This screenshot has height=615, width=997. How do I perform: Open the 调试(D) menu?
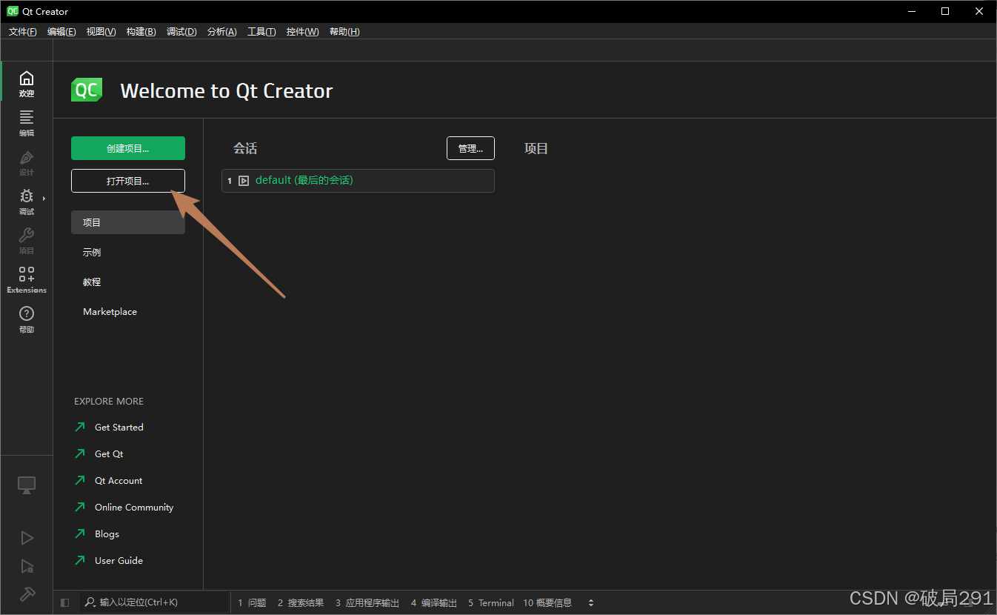[x=181, y=32]
